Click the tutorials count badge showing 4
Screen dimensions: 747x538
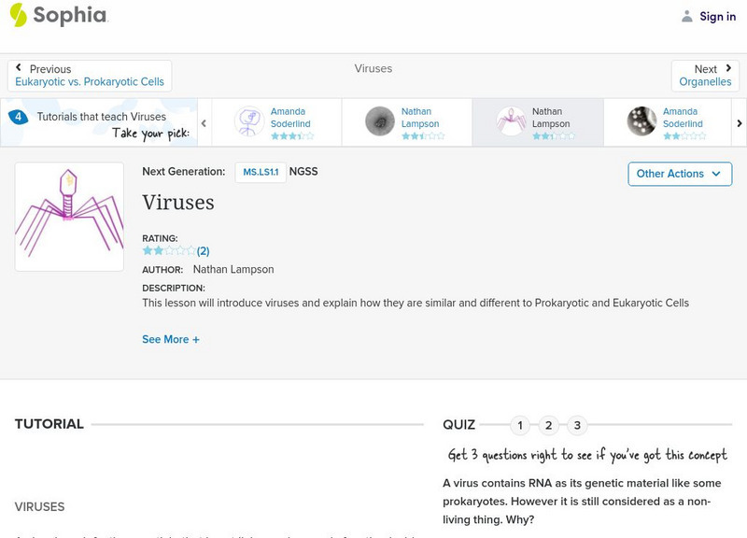(x=18, y=117)
